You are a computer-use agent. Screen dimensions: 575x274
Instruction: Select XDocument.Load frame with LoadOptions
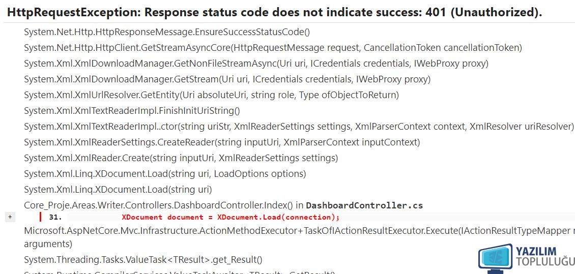pos(165,174)
